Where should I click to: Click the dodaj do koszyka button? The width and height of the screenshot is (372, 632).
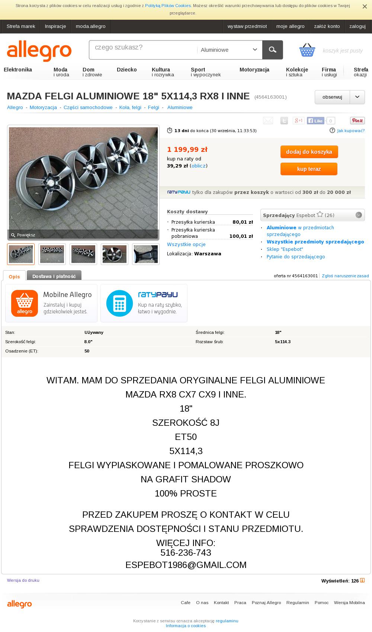(309, 152)
